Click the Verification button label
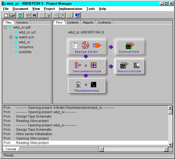This screenshot has height=159, width=175. pyautogui.click(x=129, y=71)
